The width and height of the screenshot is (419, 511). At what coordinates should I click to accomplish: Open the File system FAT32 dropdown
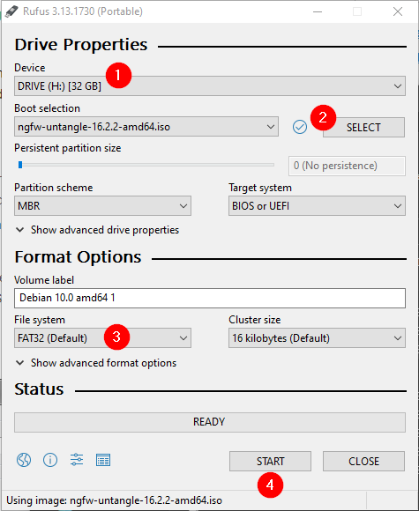tap(103, 338)
